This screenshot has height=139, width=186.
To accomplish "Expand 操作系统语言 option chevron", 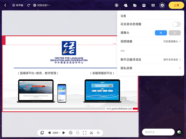I will pyautogui.click(x=180, y=60).
